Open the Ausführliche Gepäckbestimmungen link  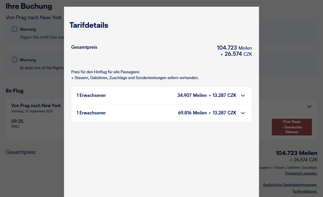click(x=290, y=185)
